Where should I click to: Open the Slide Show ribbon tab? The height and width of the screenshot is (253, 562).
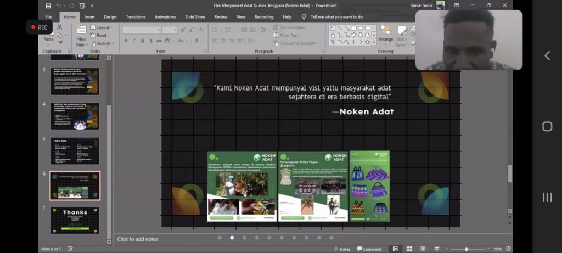195,17
